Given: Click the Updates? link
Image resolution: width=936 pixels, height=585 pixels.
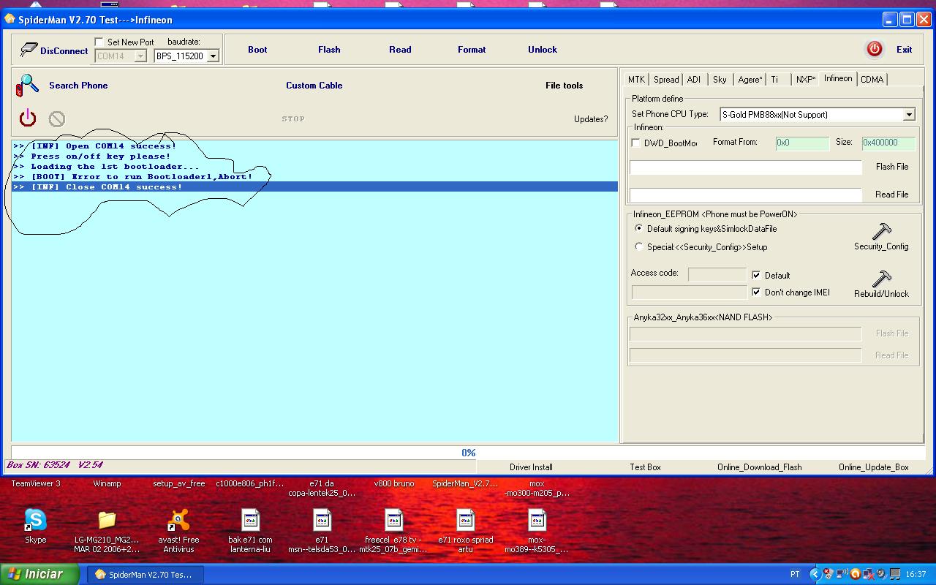Looking at the screenshot, I should [x=591, y=119].
